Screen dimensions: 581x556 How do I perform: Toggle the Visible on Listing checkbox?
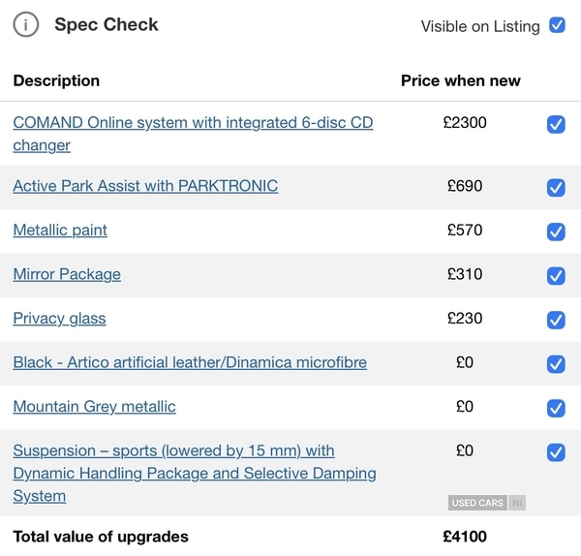pos(557,25)
